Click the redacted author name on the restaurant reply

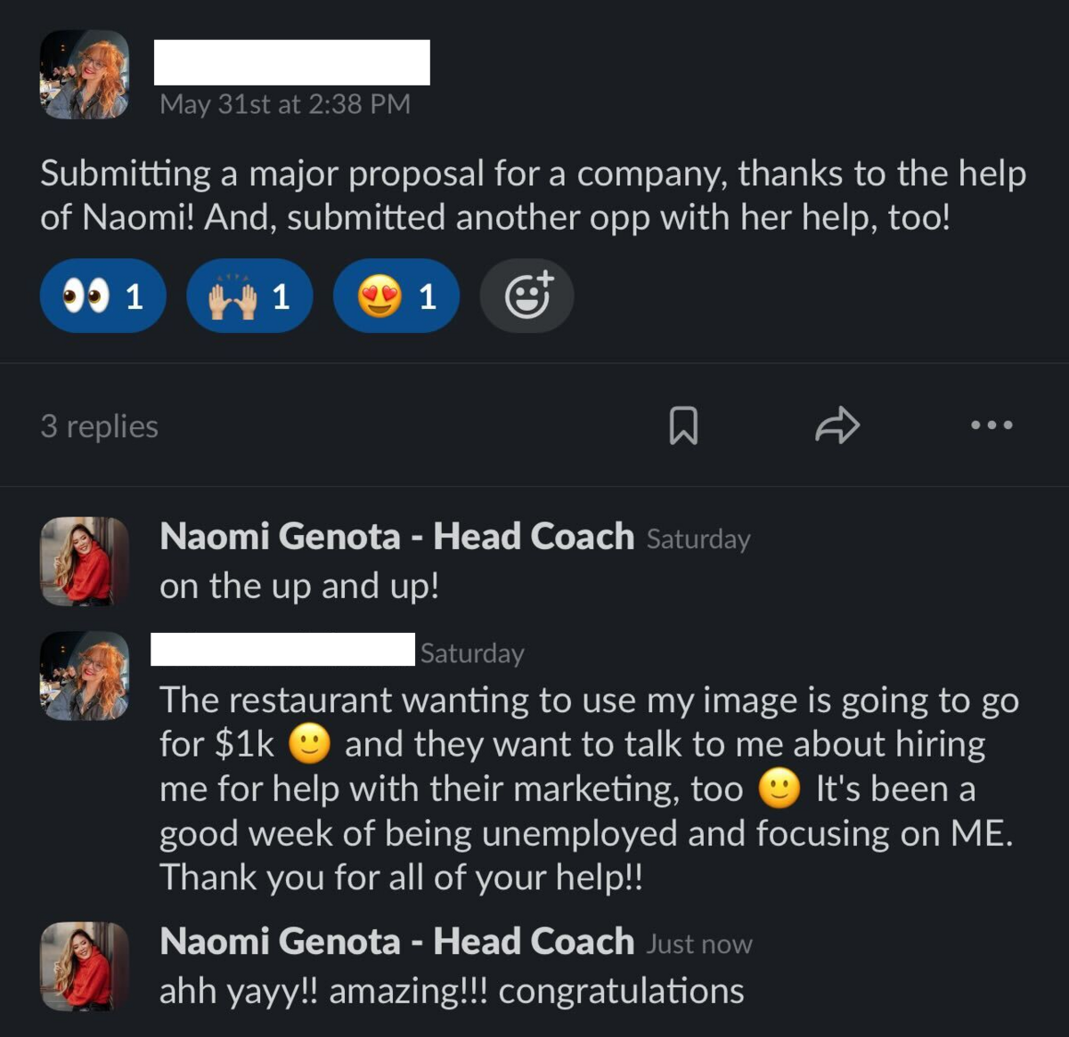click(x=283, y=650)
